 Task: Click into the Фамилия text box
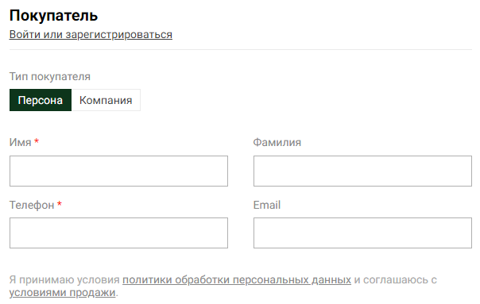click(362, 171)
